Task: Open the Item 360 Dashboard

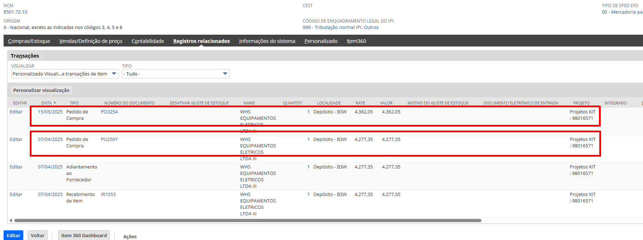Action: (84, 235)
